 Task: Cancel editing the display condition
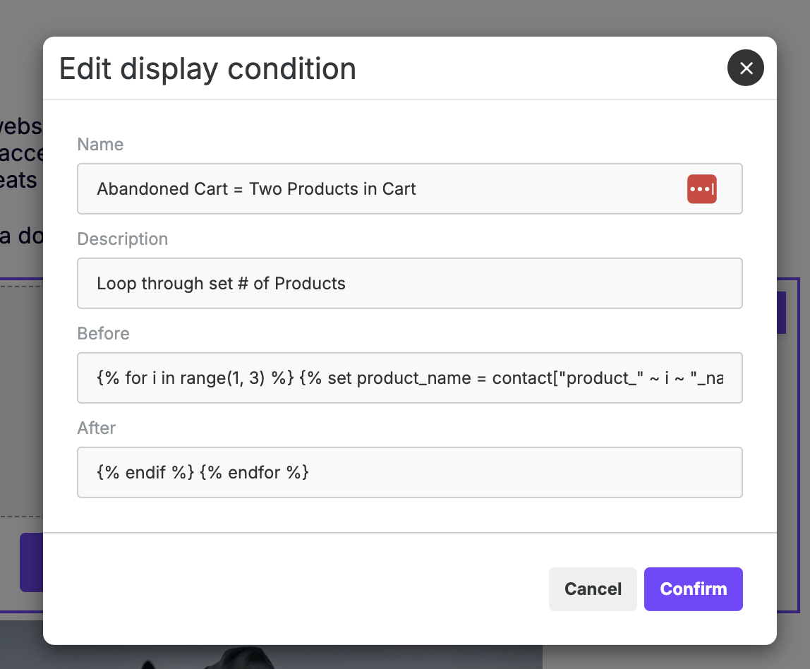(592, 589)
